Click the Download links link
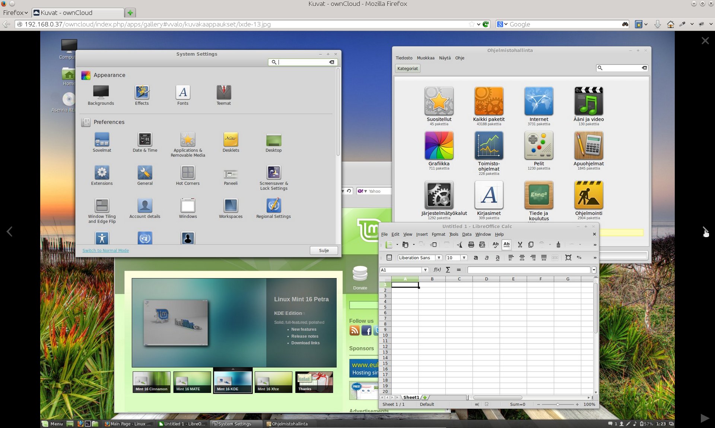This screenshot has width=715, height=428. click(305, 343)
